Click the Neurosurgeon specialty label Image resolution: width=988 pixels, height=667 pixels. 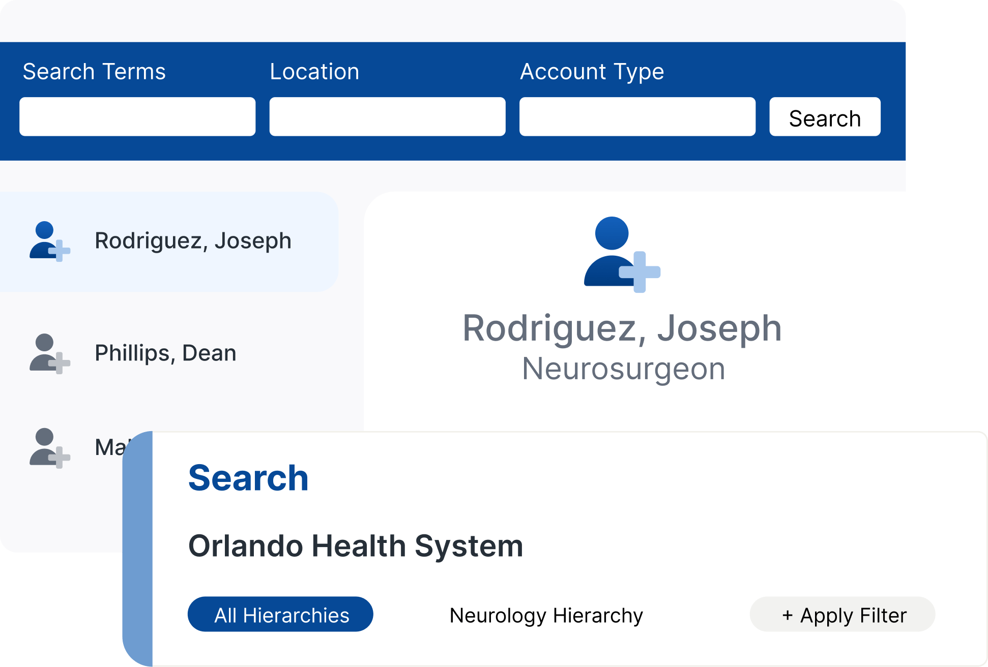pos(623,369)
